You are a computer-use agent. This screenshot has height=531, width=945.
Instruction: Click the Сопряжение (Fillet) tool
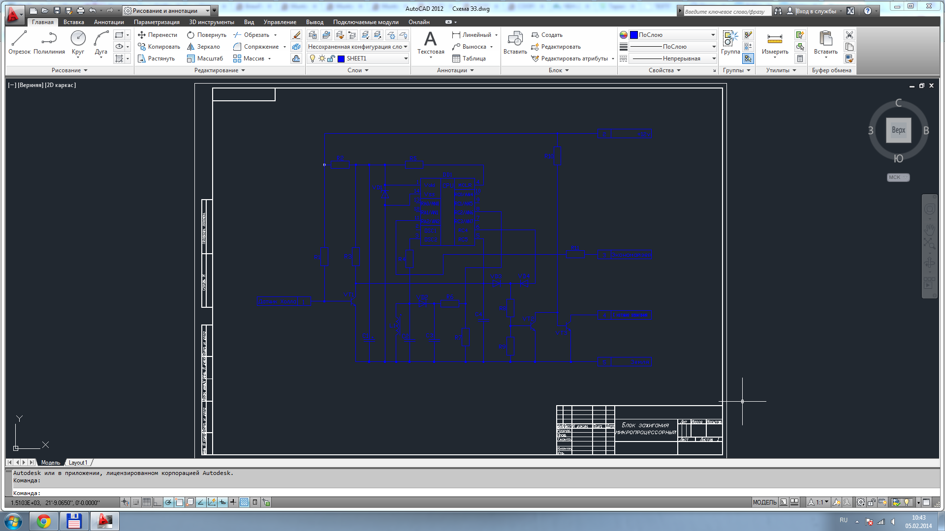coord(256,47)
